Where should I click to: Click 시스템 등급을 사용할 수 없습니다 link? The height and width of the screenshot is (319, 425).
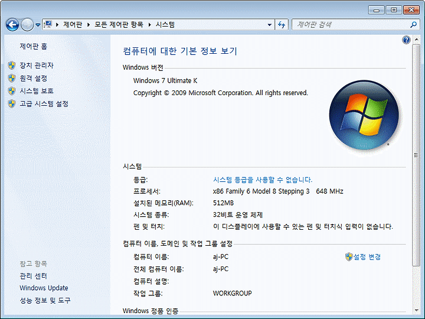pos(263,180)
